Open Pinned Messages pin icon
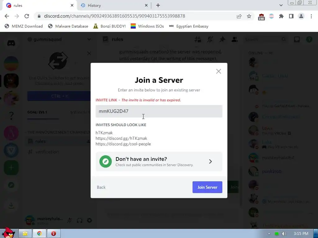The image size is (318, 238). (x=222, y=39)
